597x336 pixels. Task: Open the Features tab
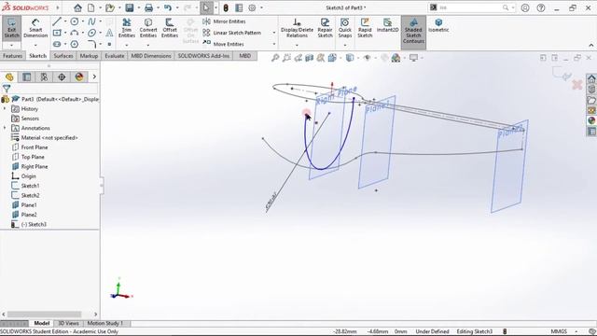point(12,56)
